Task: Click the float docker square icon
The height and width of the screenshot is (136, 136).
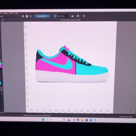Action: 2,90
